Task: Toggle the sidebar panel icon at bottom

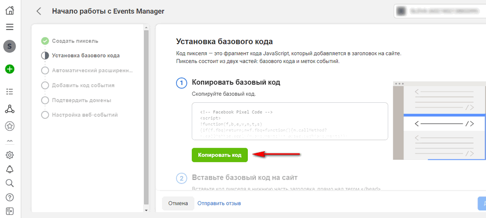Action: point(10,212)
